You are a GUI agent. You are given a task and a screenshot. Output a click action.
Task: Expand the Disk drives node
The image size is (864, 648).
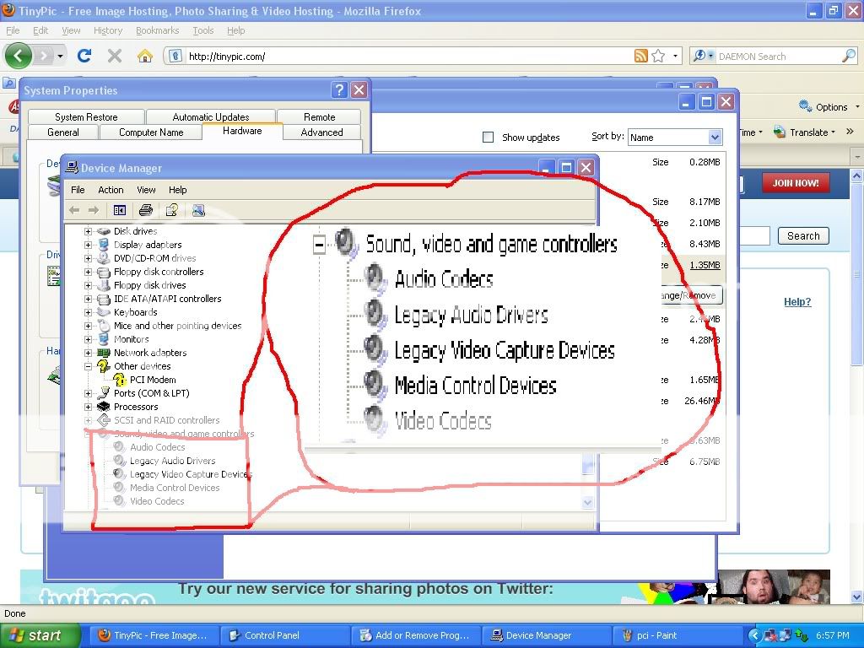[88, 231]
